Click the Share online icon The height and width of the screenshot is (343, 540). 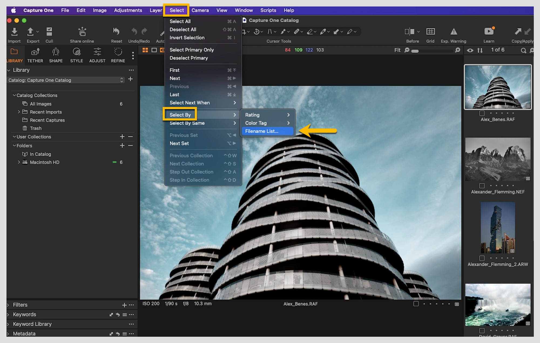(82, 32)
